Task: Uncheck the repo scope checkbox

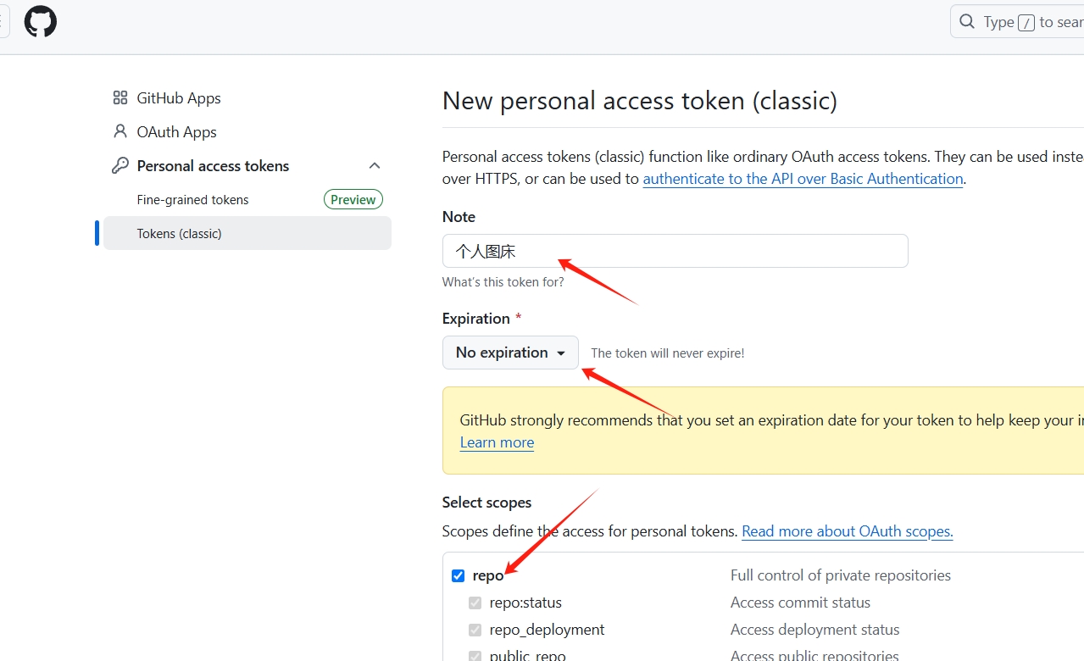Action: click(459, 576)
